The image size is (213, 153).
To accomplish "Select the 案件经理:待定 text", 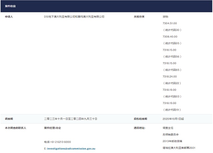I will (x=53, y=128).
